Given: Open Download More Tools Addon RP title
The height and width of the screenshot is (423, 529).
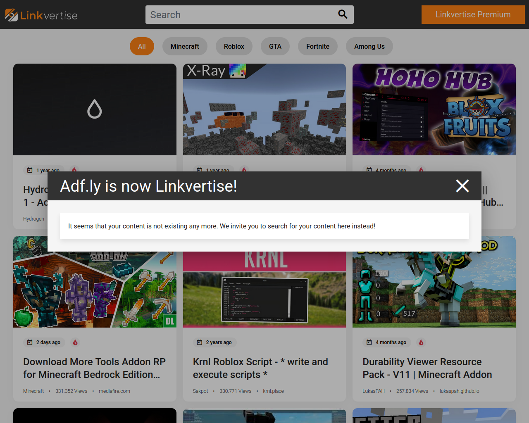Looking at the screenshot, I should [x=94, y=368].
